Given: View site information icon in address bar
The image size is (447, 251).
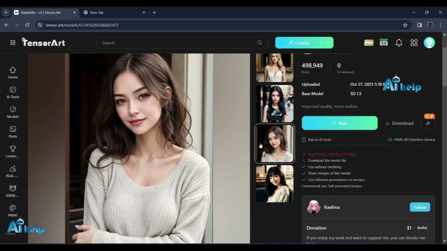Looking at the screenshot, I should click(x=39, y=25).
